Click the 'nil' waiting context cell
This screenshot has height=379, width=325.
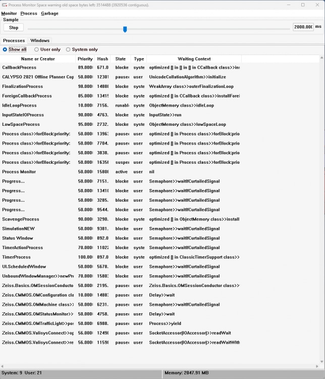[x=151, y=172]
